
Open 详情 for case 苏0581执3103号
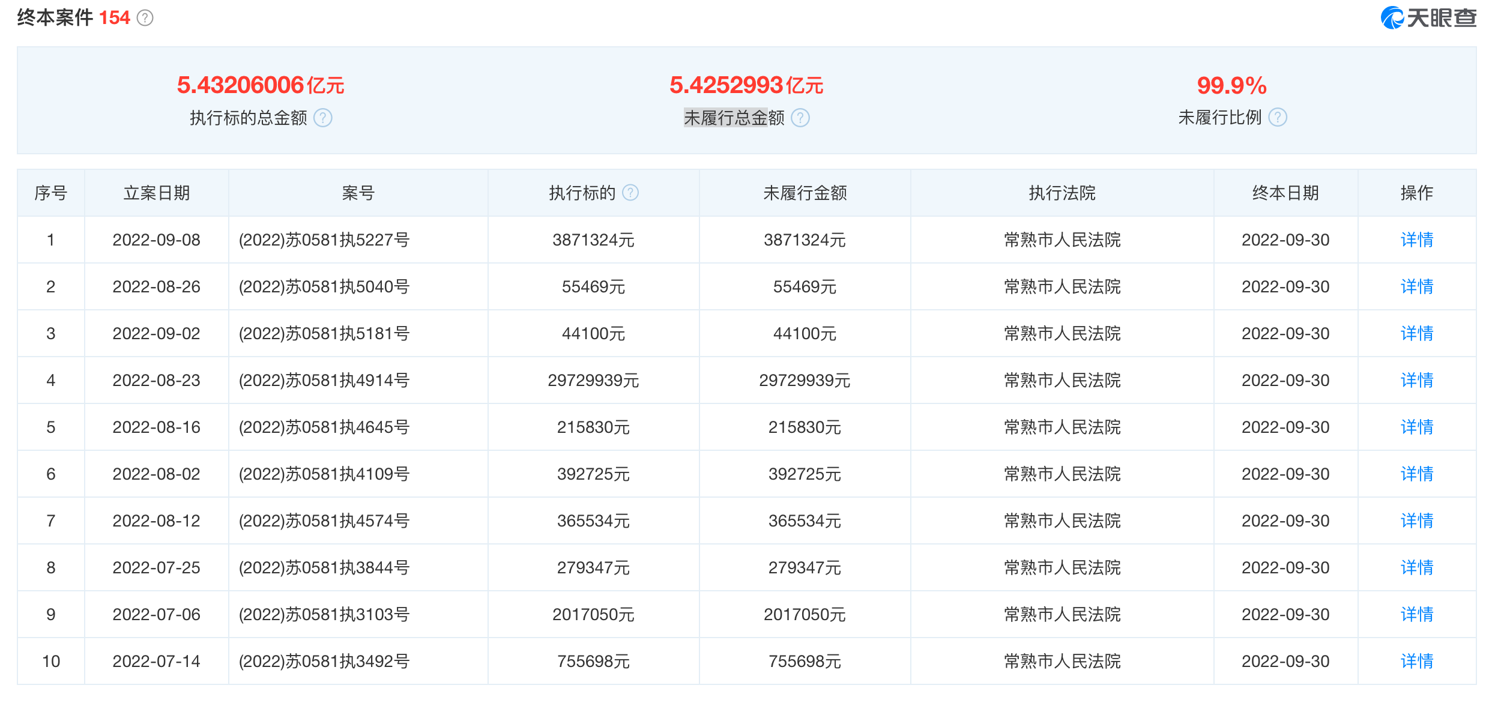click(x=1417, y=615)
